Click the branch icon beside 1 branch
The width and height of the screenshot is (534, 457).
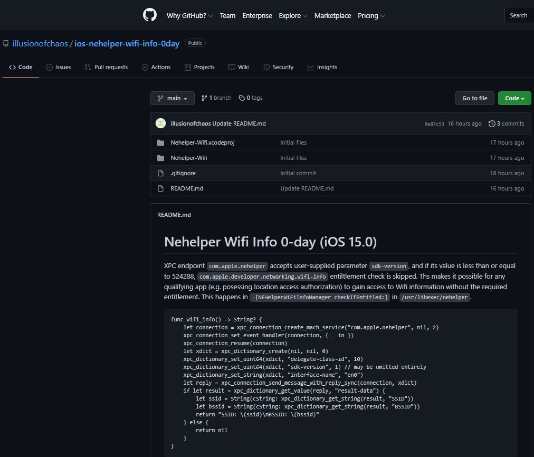[204, 98]
